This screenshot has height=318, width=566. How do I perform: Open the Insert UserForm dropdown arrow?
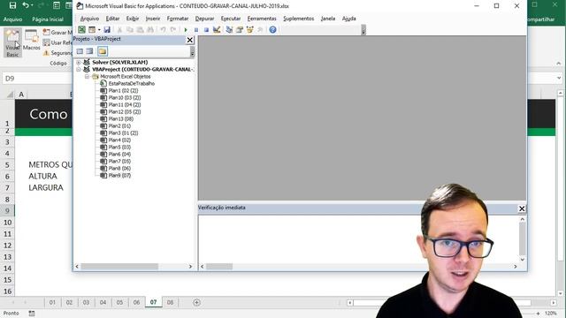(x=99, y=30)
